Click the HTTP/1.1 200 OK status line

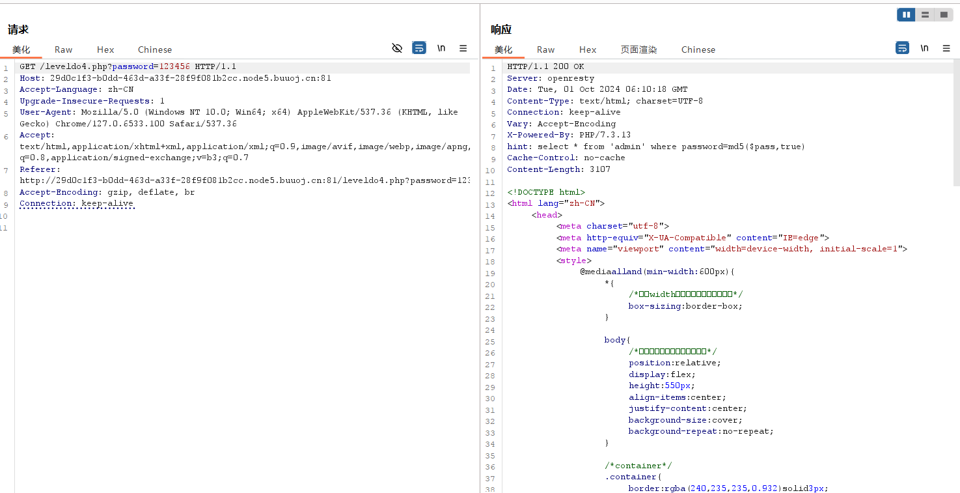click(x=545, y=66)
